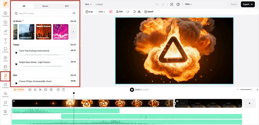
Task: Switch to the Music tab
Action: (45, 6)
